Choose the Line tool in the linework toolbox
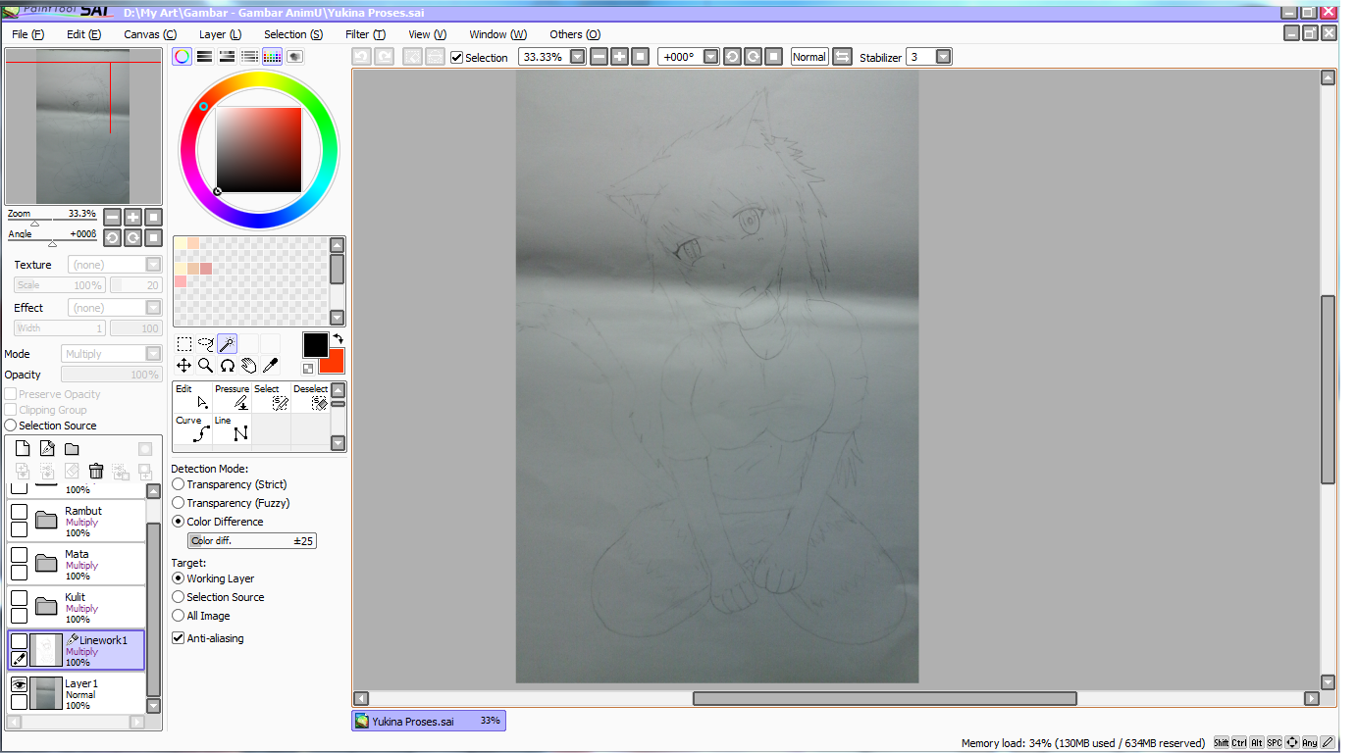The width and height of the screenshot is (1356, 753). coord(233,427)
